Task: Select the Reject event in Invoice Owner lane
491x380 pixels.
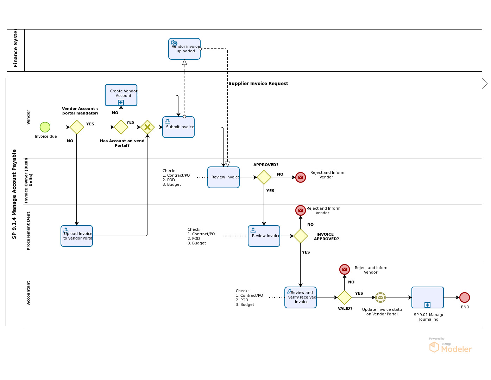Action: (301, 177)
